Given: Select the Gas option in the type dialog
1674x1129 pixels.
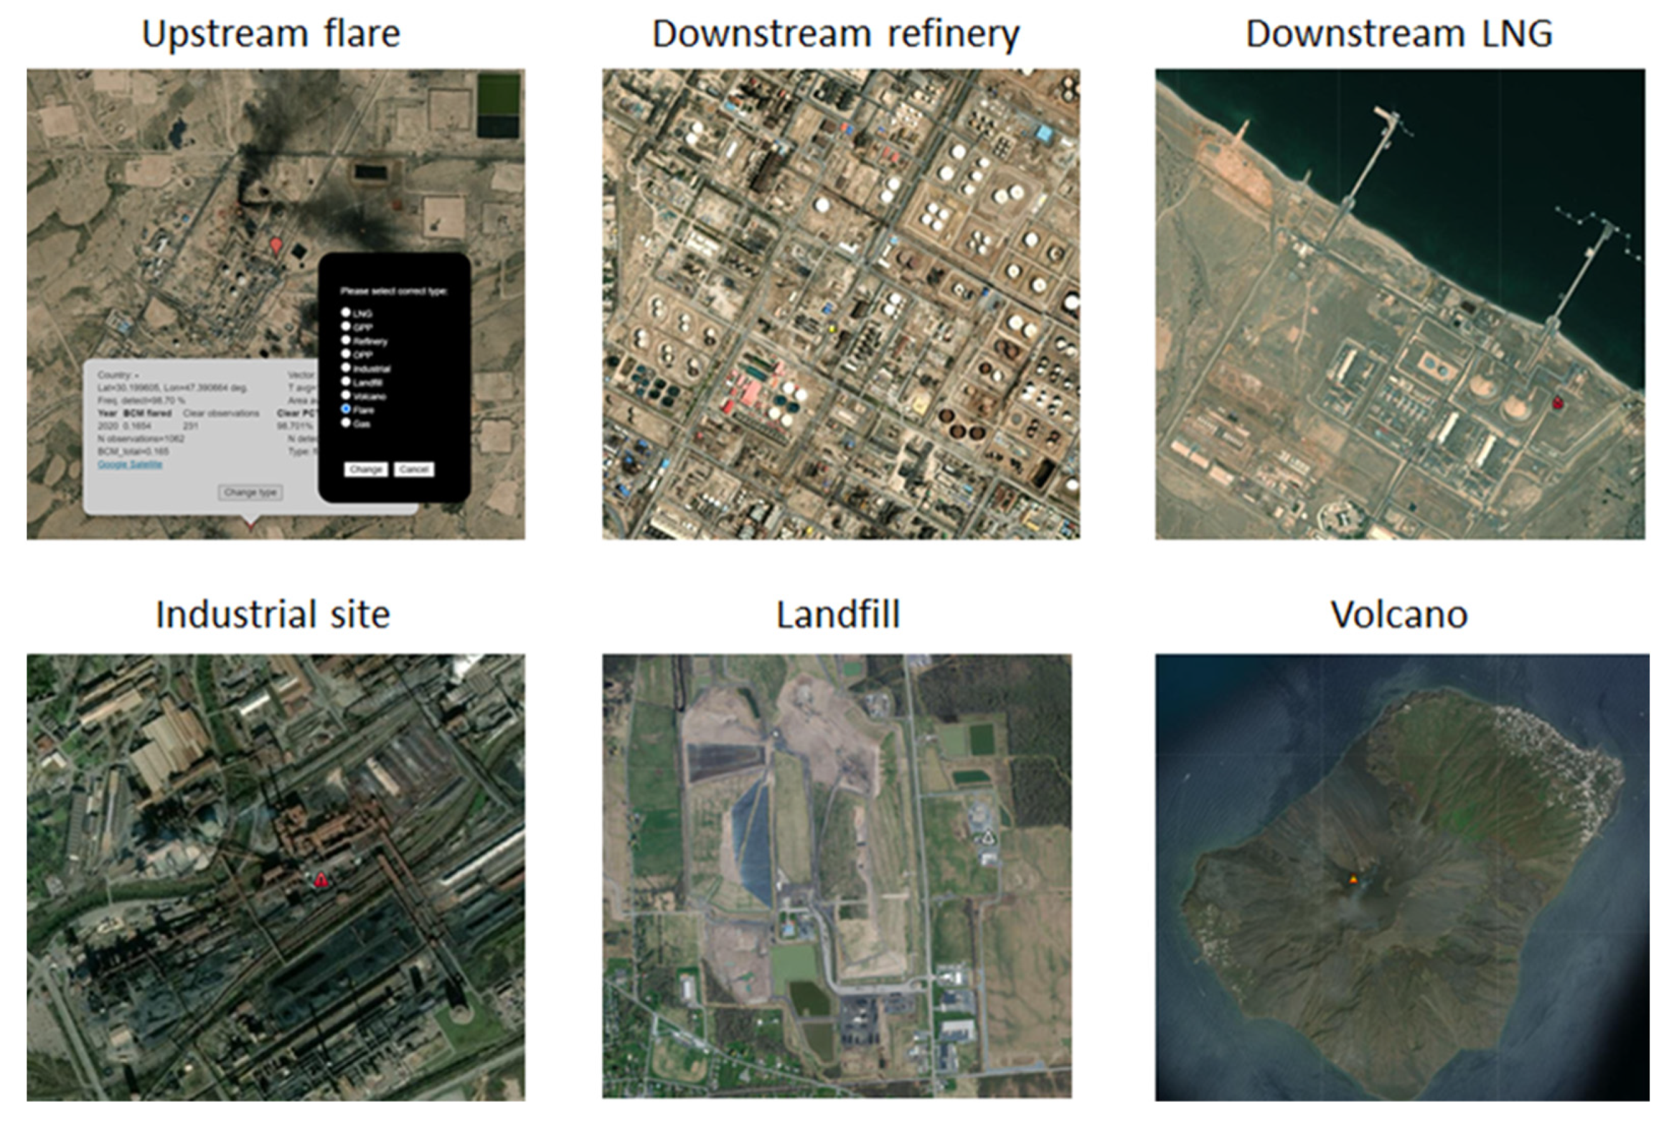Looking at the screenshot, I should 346,424.
